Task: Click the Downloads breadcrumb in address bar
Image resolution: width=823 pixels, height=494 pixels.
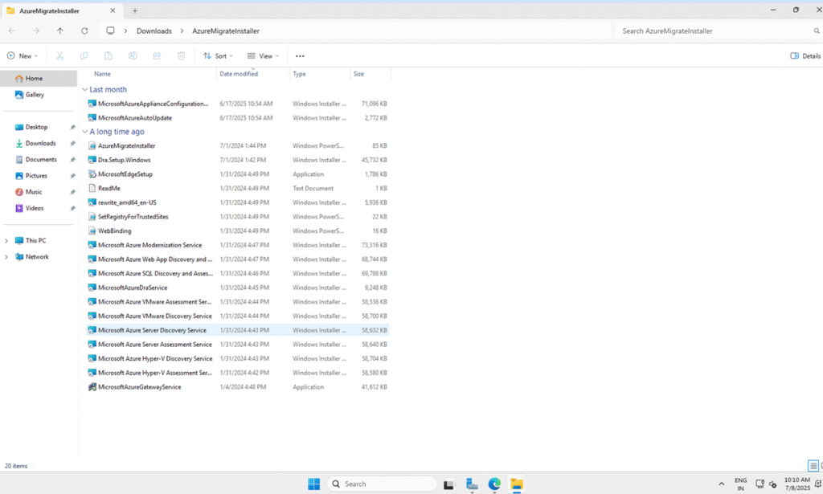Action: click(154, 31)
